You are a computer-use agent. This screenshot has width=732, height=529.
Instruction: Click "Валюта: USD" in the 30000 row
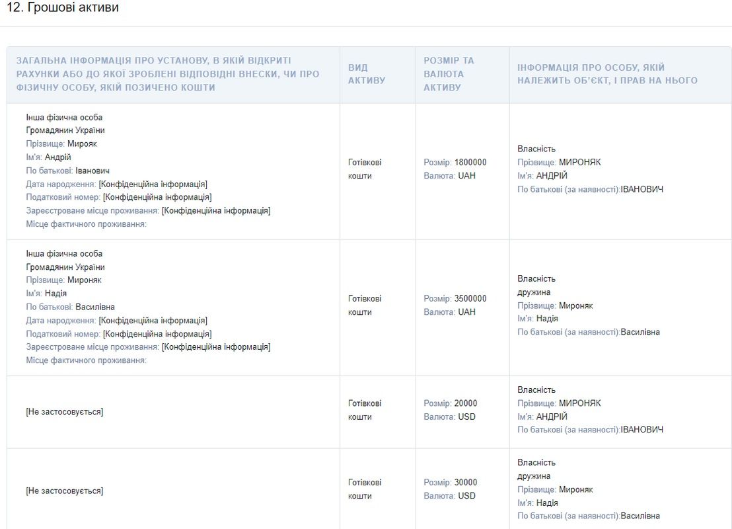pyautogui.click(x=450, y=496)
